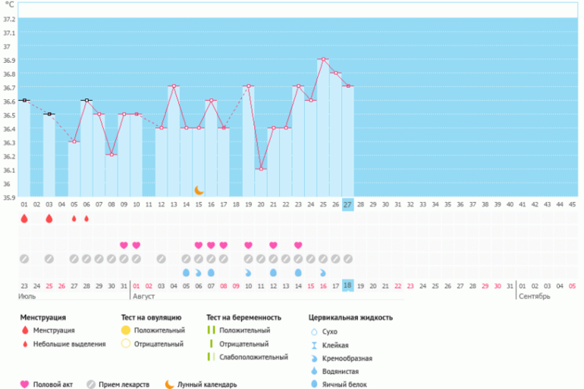This screenshot has width=584, height=389.
Task: Click the menstruation drop on cycle day 01
Action: click(x=24, y=219)
